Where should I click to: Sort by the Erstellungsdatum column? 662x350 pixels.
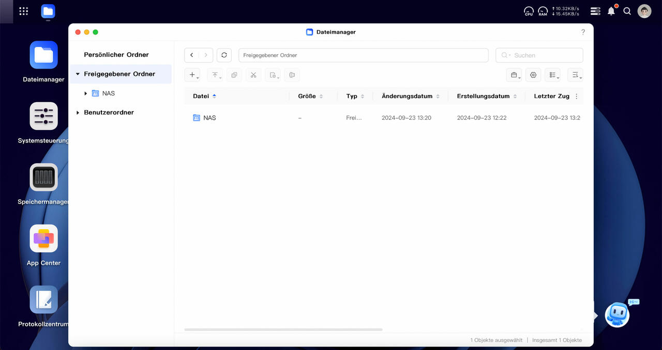(487, 96)
